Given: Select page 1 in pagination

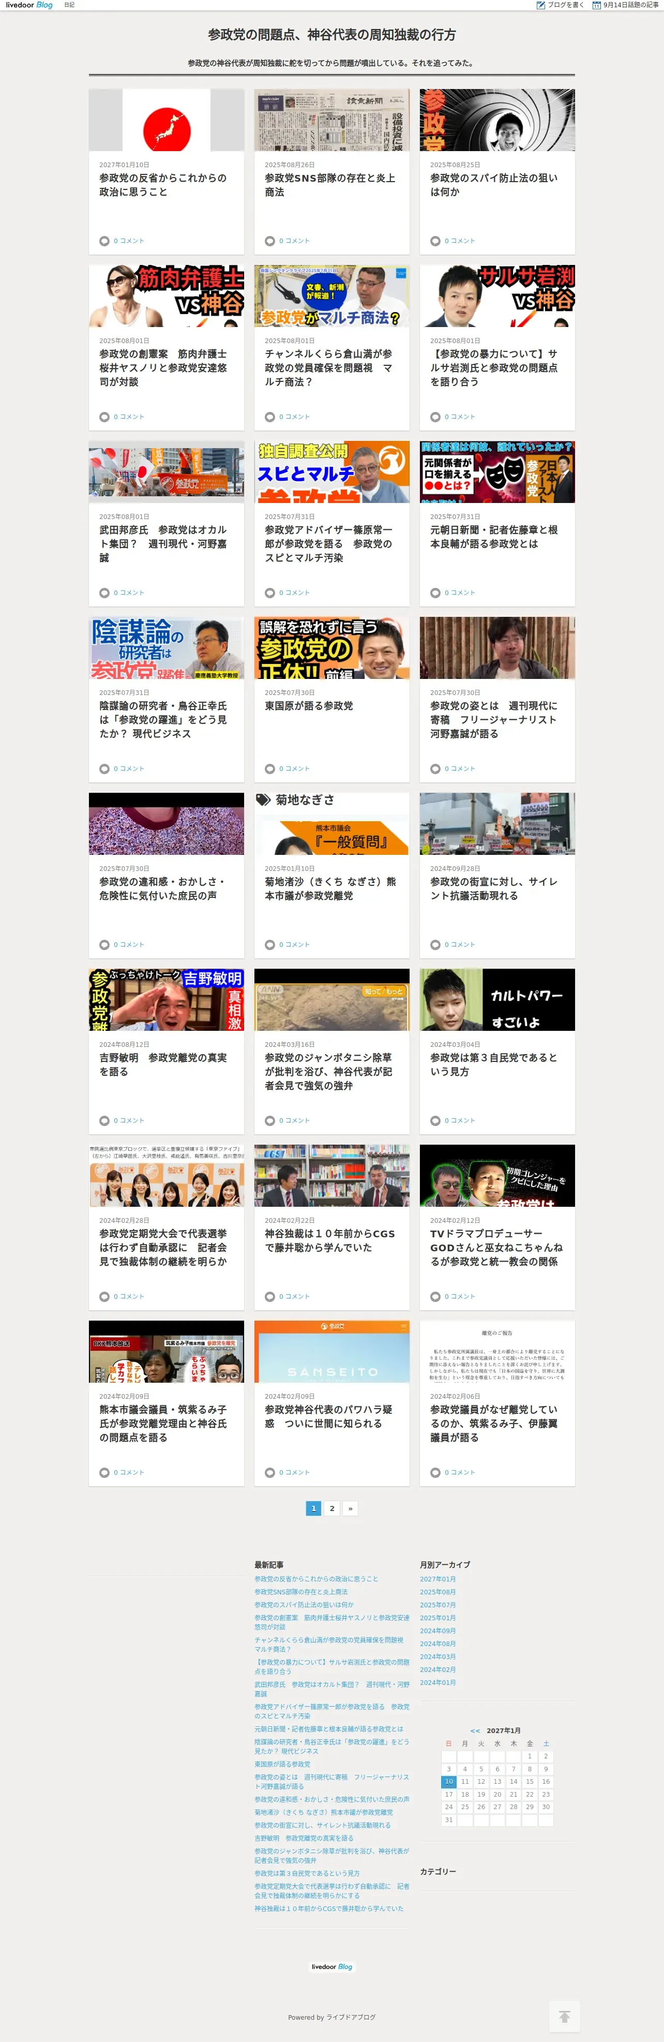Looking at the screenshot, I should (314, 1508).
